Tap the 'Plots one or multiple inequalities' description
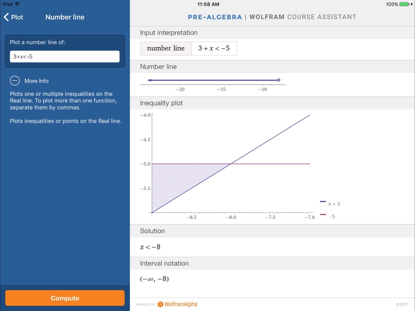The image size is (415, 311). point(63,100)
